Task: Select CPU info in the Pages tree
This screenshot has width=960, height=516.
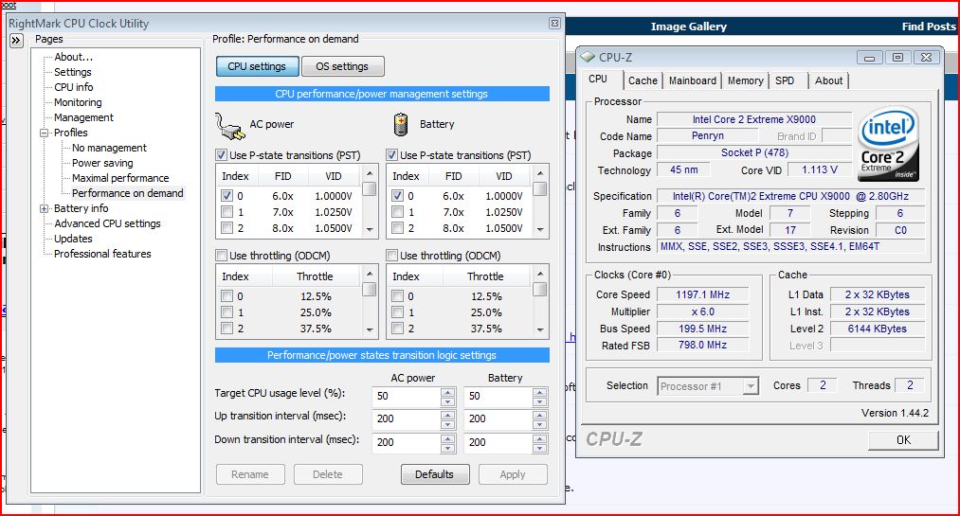Action: [x=74, y=87]
